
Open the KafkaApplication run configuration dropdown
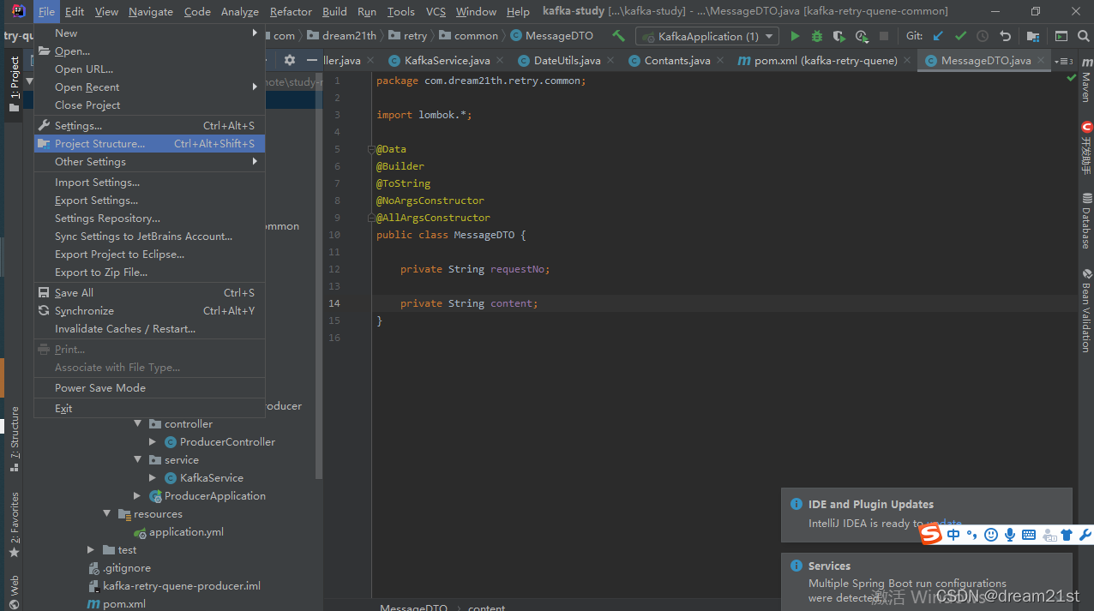pyautogui.click(x=706, y=36)
